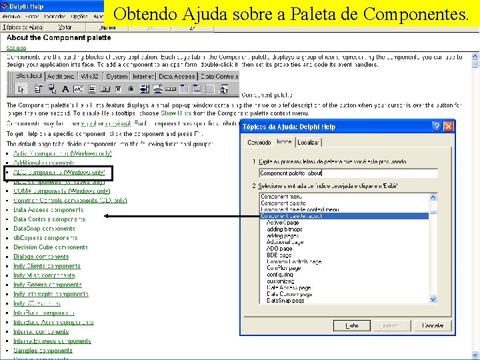This screenshot has height=360, width=480.
Task: Open the Editar menu
Action: [x=32, y=17]
